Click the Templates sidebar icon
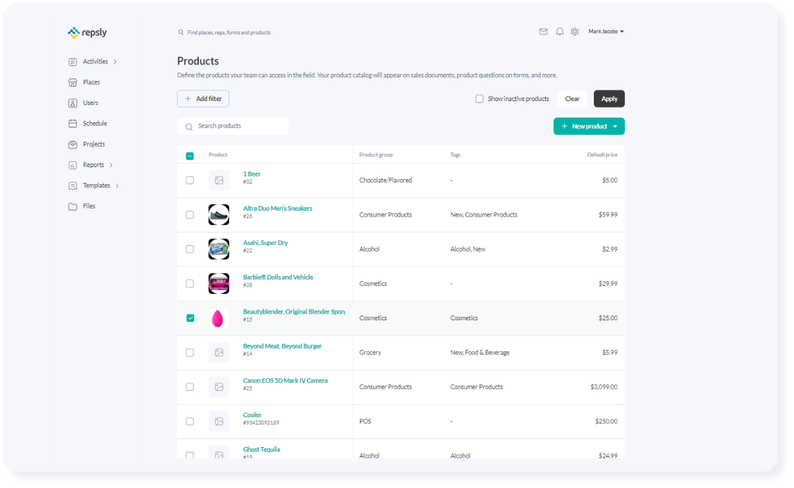The height and width of the screenshot is (488, 794). click(x=73, y=186)
